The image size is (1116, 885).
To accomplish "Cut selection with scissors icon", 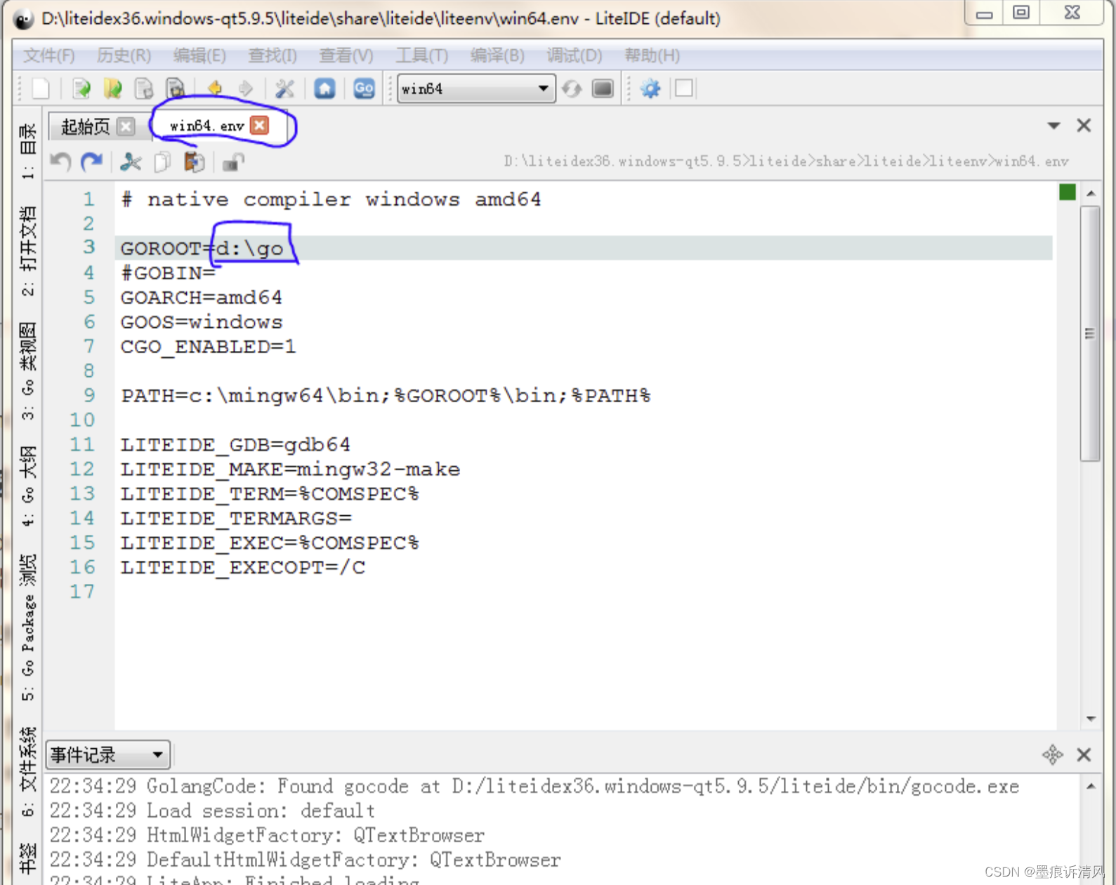I will [131, 162].
